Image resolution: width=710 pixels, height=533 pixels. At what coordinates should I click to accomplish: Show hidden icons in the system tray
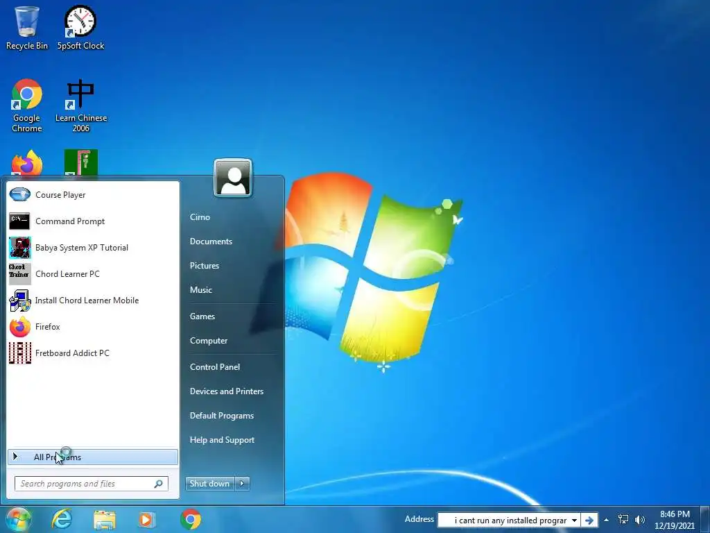[x=606, y=520]
